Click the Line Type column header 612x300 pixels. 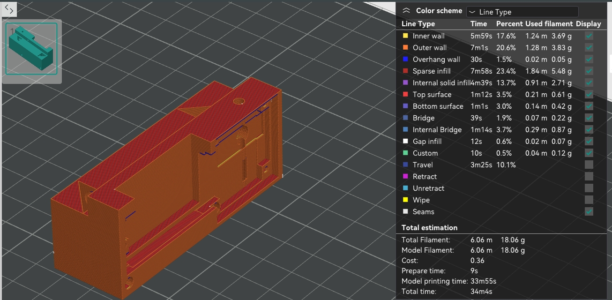[418, 24]
